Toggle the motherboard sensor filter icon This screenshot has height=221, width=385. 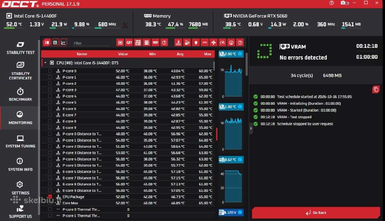point(138,42)
